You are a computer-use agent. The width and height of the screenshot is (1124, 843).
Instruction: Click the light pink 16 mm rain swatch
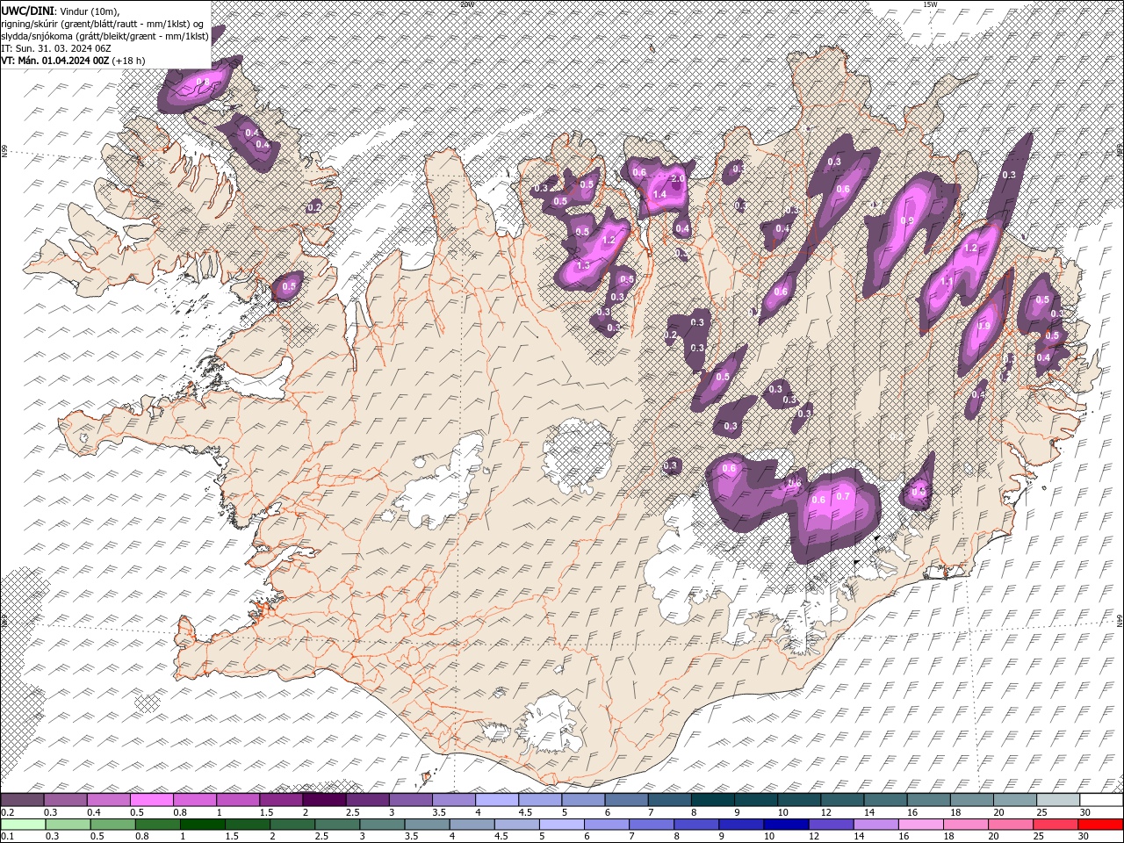click(919, 825)
